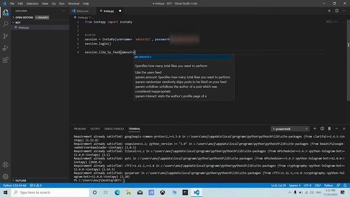Click the editor vertical scrollbar
This screenshot has width=350, height=197.
pos(348,60)
